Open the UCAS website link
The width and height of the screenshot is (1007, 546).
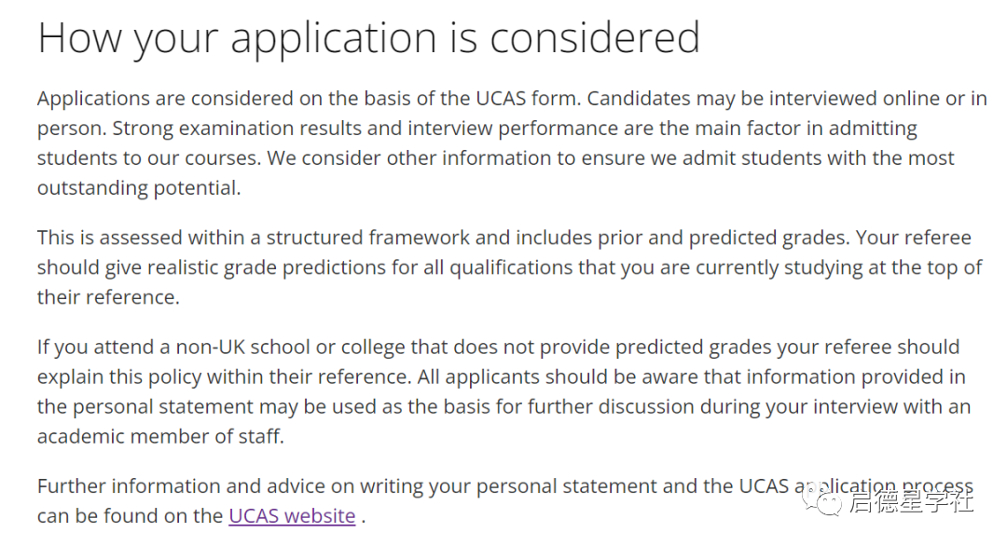pos(292,515)
